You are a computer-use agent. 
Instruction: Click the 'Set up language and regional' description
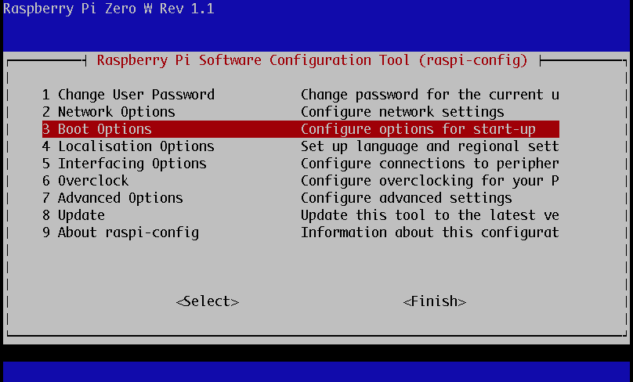tap(429, 146)
